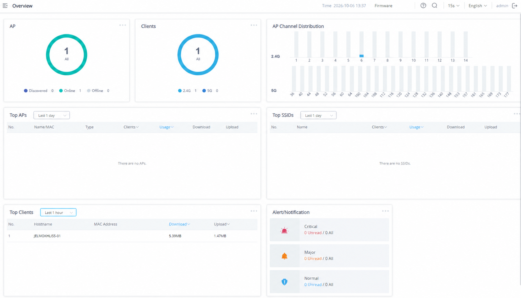Open Top SSIDs card options menu
The image size is (521, 298).
pyautogui.click(x=517, y=114)
